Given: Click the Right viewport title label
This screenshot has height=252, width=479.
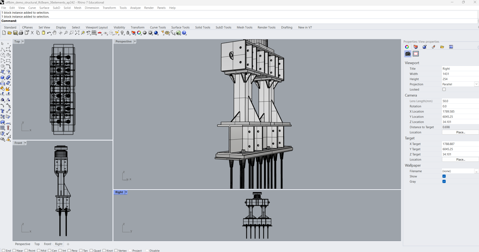Looking at the screenshot, I should coord(119,192).
